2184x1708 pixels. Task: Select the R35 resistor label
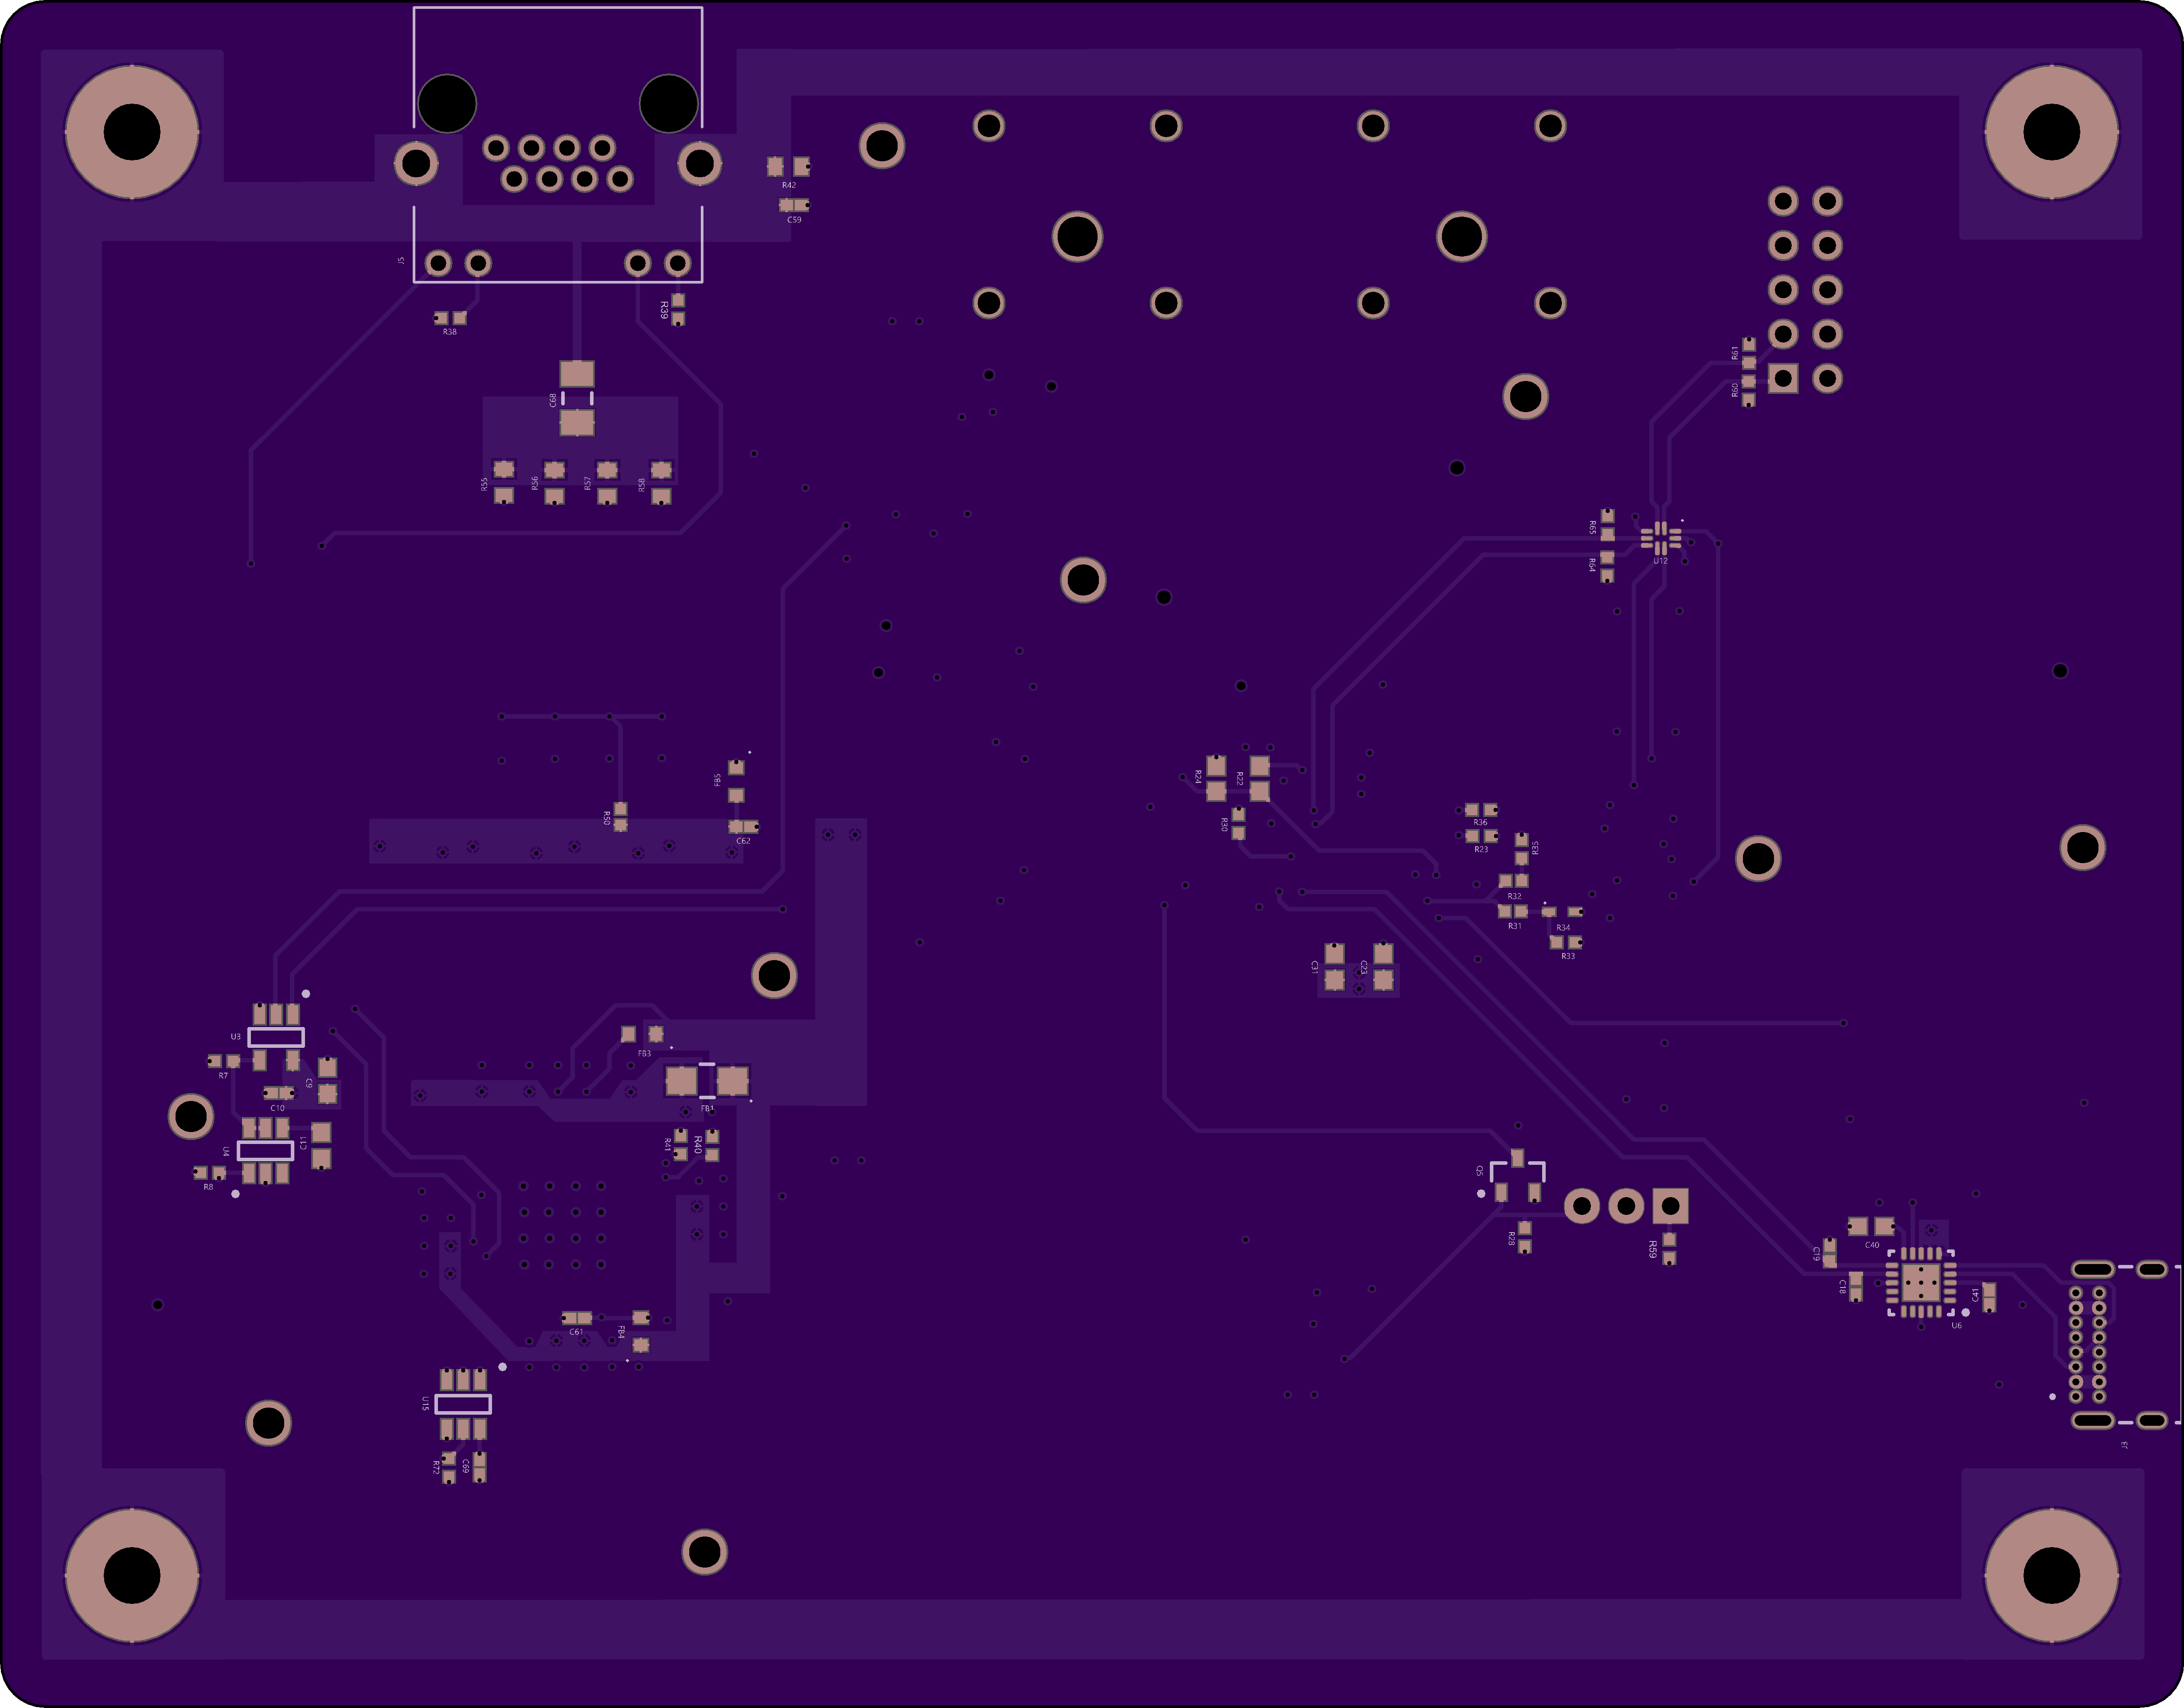1535,847
